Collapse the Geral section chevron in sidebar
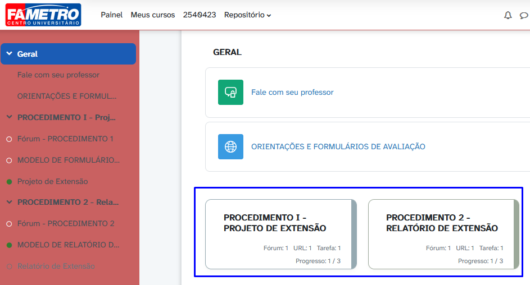This screenshot has height=285, width=530. click(10, 54)
